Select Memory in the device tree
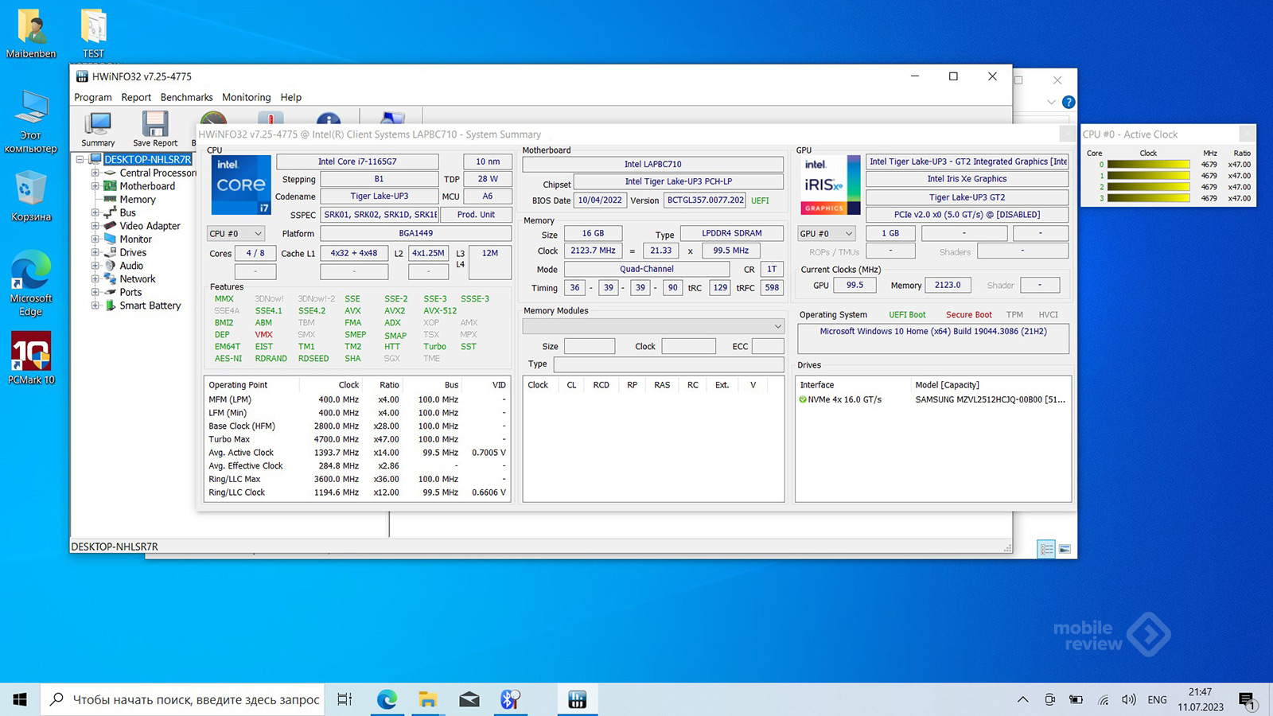1273x716 pixels. point(138,200)
